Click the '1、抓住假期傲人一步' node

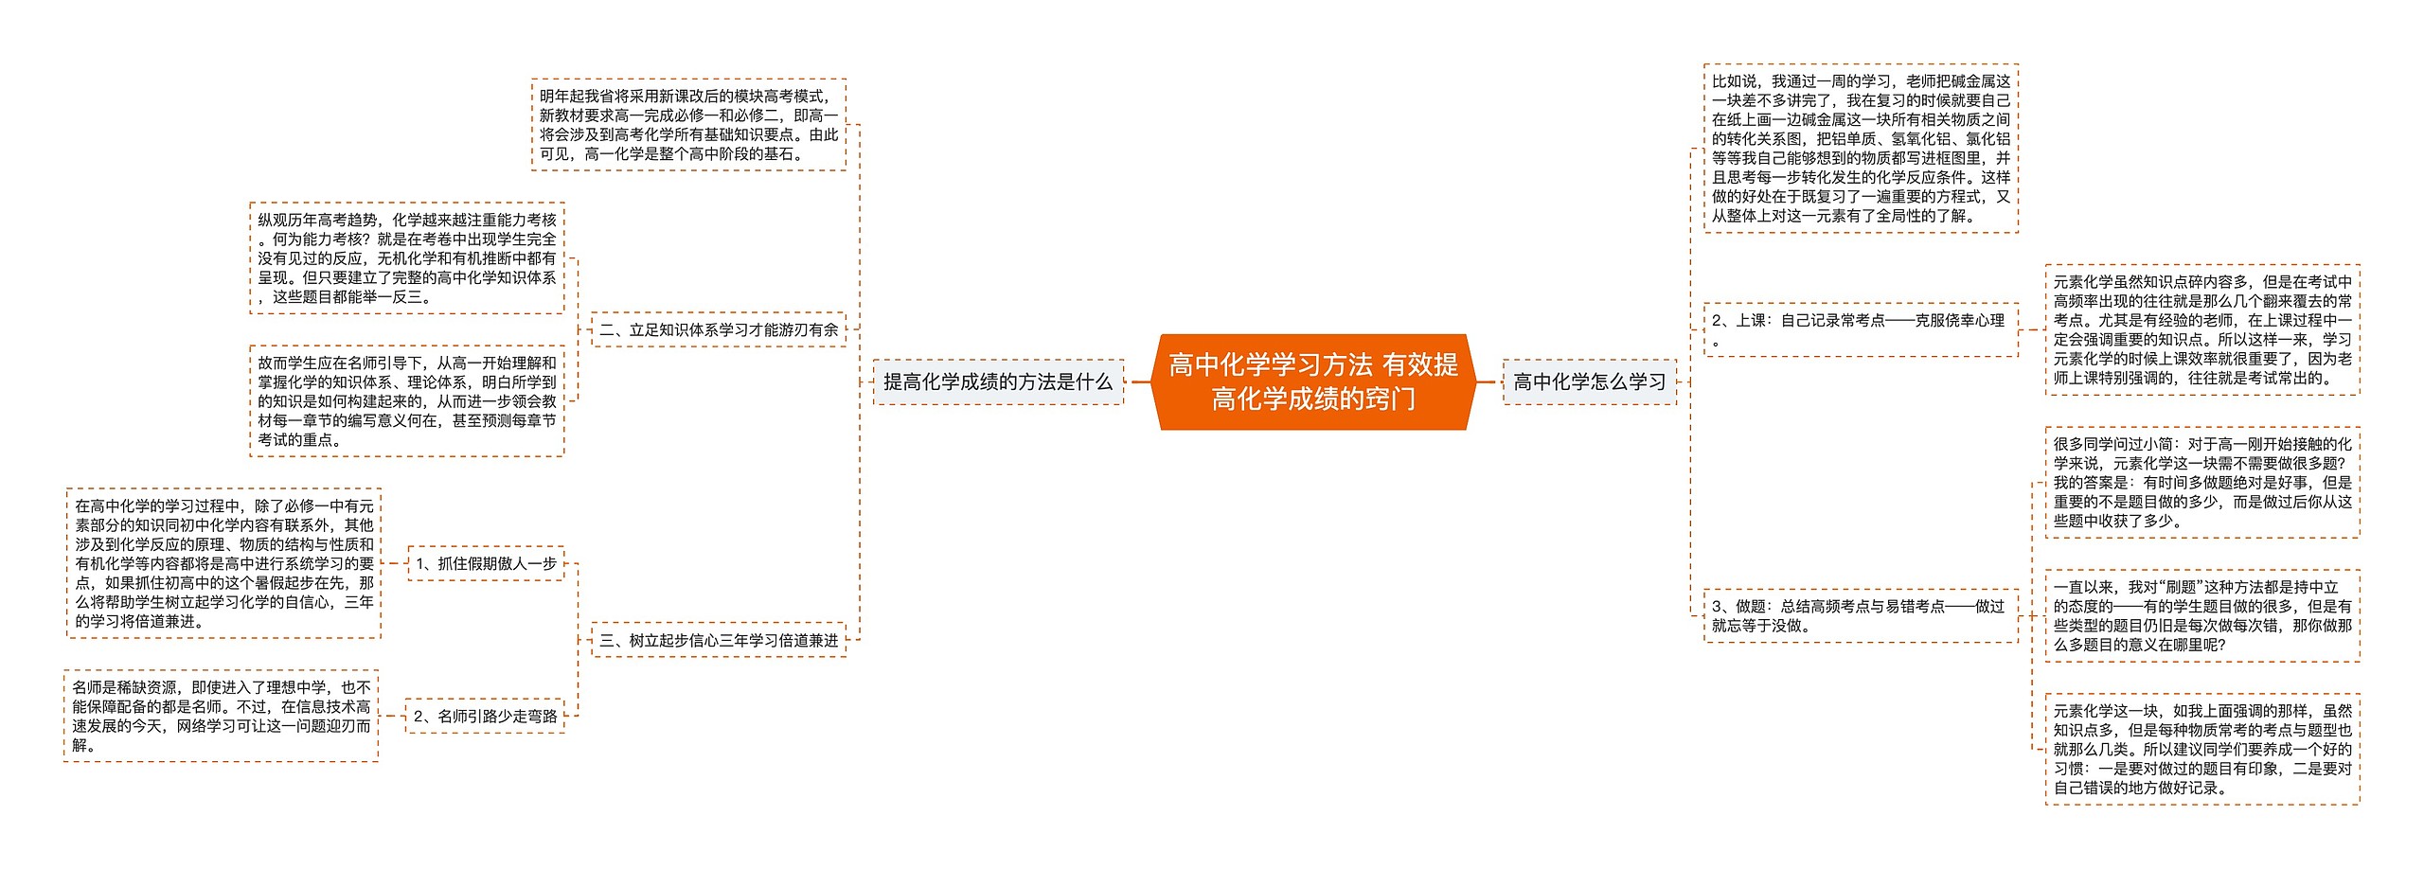(486, 563)
